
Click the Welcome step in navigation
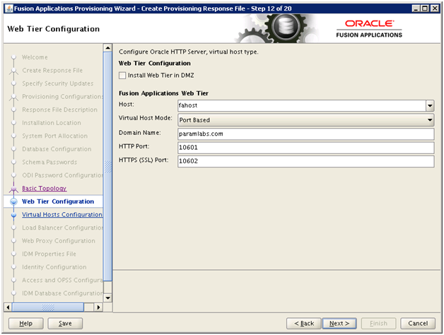[35, 57]
